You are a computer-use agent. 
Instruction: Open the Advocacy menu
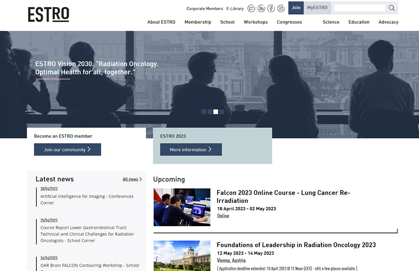[388, 22]
